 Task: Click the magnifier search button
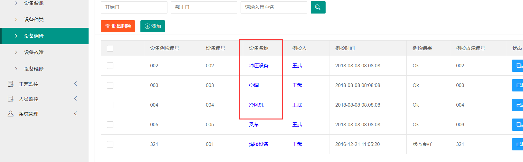click(318, 7)
